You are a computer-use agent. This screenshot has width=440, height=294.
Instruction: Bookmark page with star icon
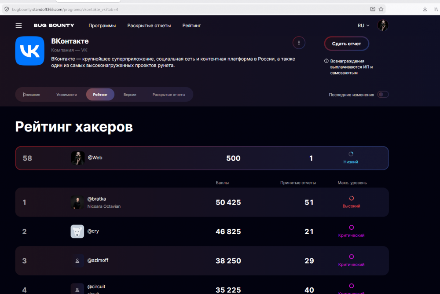click(381, 9)
